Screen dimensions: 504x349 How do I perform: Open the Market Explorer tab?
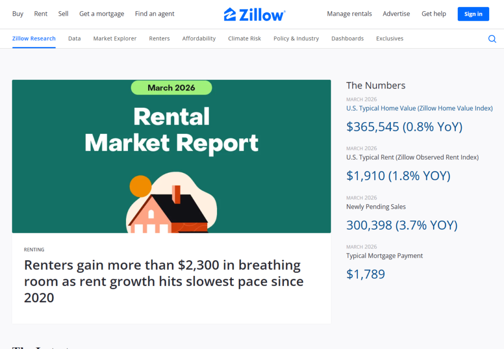(x=115, y=38)
